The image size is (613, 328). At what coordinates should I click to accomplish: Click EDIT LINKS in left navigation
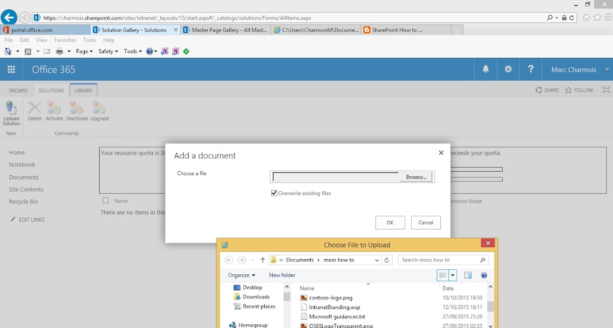(28, 220)
